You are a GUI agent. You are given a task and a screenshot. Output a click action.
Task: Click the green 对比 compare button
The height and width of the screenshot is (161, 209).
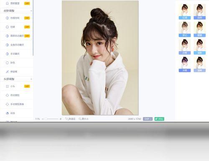[159, 119]
